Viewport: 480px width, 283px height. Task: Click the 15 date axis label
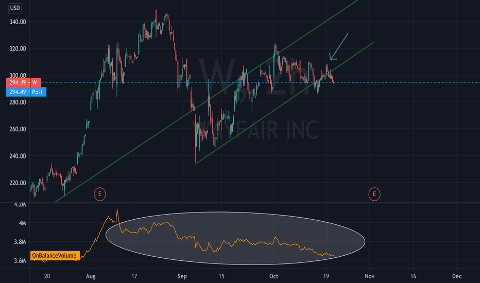coord(221,276)
